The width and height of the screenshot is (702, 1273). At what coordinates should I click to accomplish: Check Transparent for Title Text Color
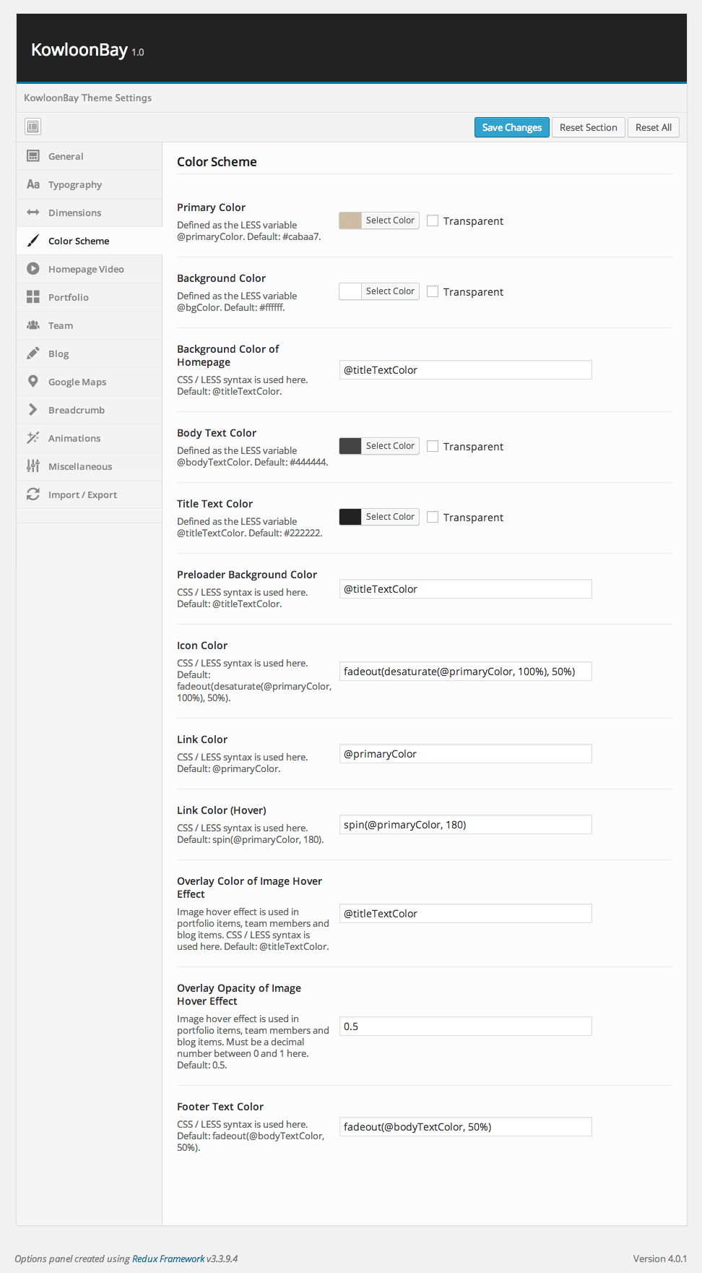[x=433, y=518]
